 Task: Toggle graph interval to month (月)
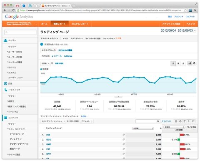(183, 63)
